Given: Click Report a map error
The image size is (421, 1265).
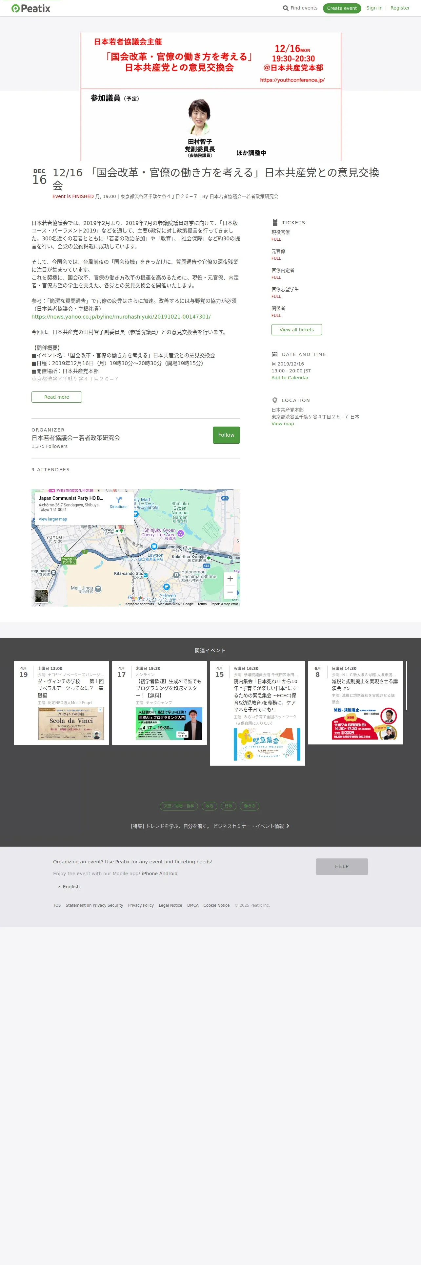Looking at the screenshot, I should (x=224, y=604).
